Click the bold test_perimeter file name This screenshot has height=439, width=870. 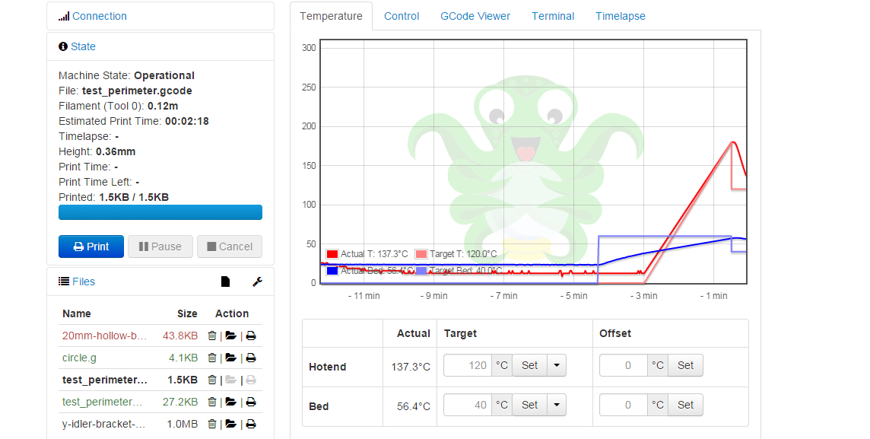coord(105,380)
